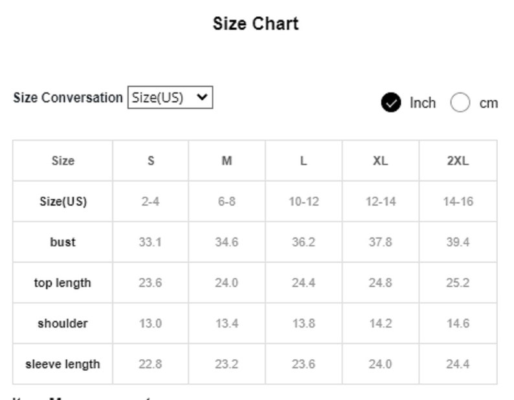Click the sleeve length row label
The height and width of the screenshot is (400, 514).
point(63,364)
